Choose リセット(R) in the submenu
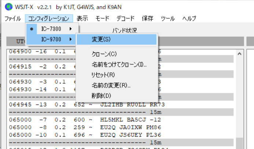The image size is (254, 149). click(117, 75)
